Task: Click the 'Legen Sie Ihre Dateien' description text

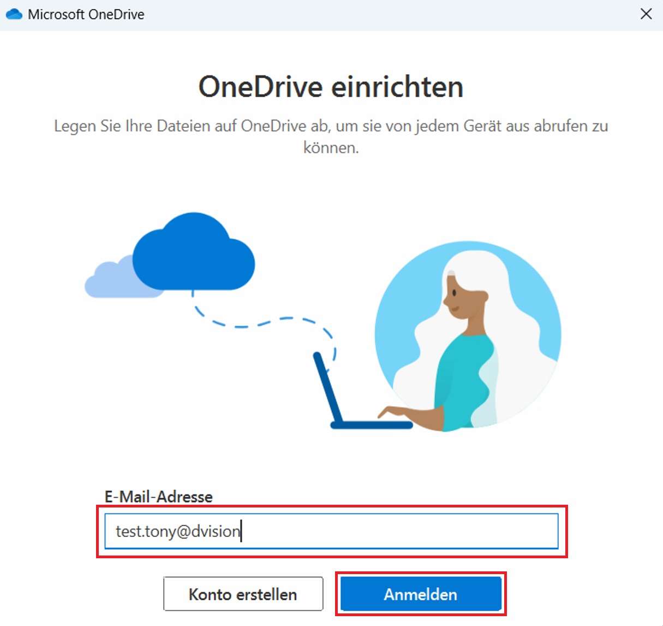Action: [331, 137]
